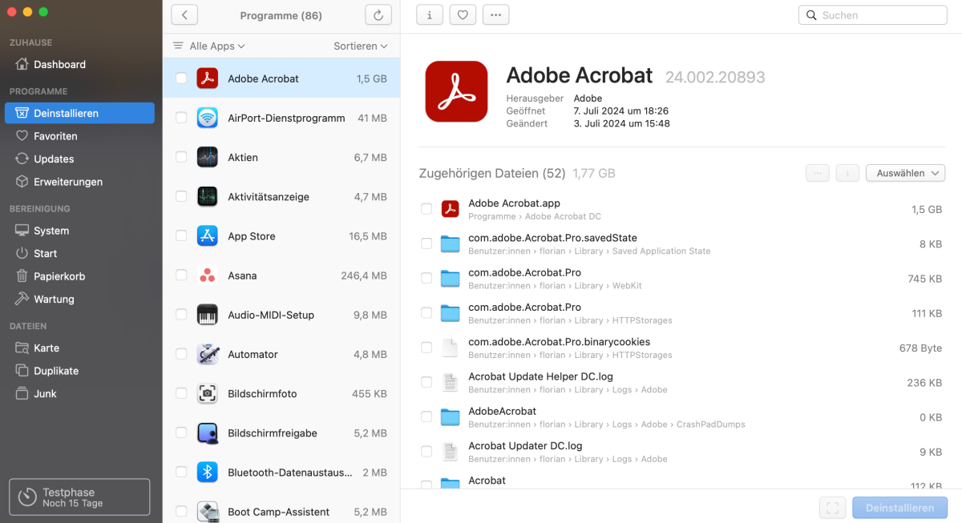The width and height of the screenshot is (962, 523).
Task: Check the com.adobe.Acrobat.Pro.binarycookies checkbox
Action: (x=426, y=348)
